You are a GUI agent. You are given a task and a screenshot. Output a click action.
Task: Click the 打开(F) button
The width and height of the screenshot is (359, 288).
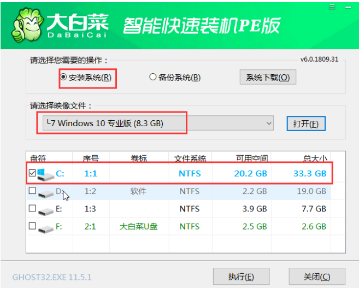point(306,124)
